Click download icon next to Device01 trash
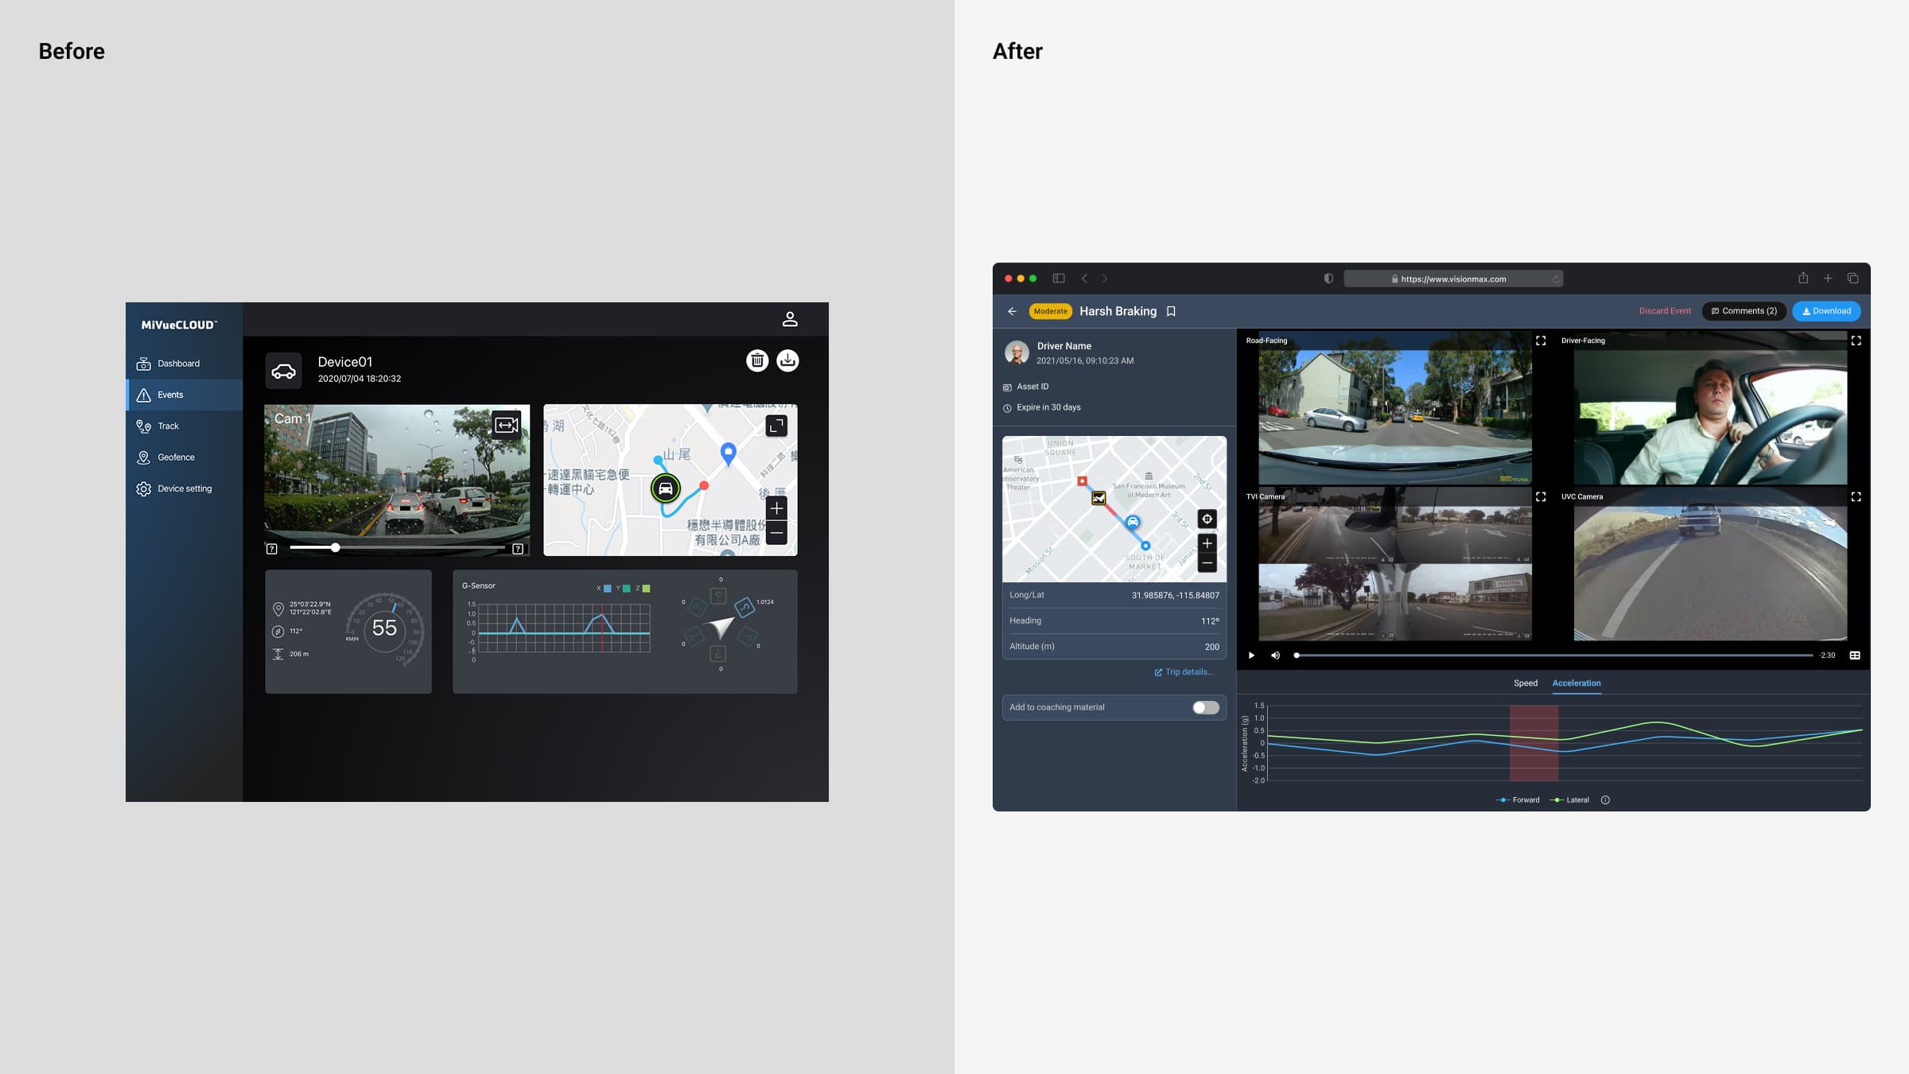This screenshot has height=1074, width=1909. coord(787,360)
